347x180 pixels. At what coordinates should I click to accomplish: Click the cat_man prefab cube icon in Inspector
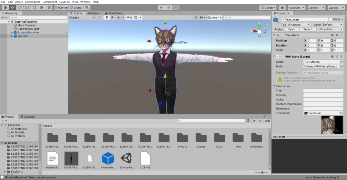pyautogui.click(x=275, y=20)
